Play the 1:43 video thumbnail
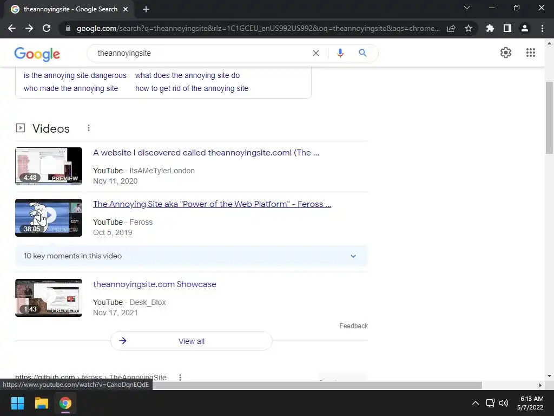 tap(49, 298)
